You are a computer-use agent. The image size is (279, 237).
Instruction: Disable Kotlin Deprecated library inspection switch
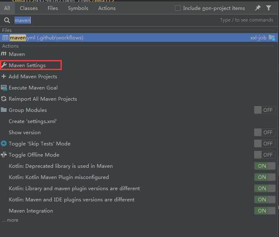[264, 166]
